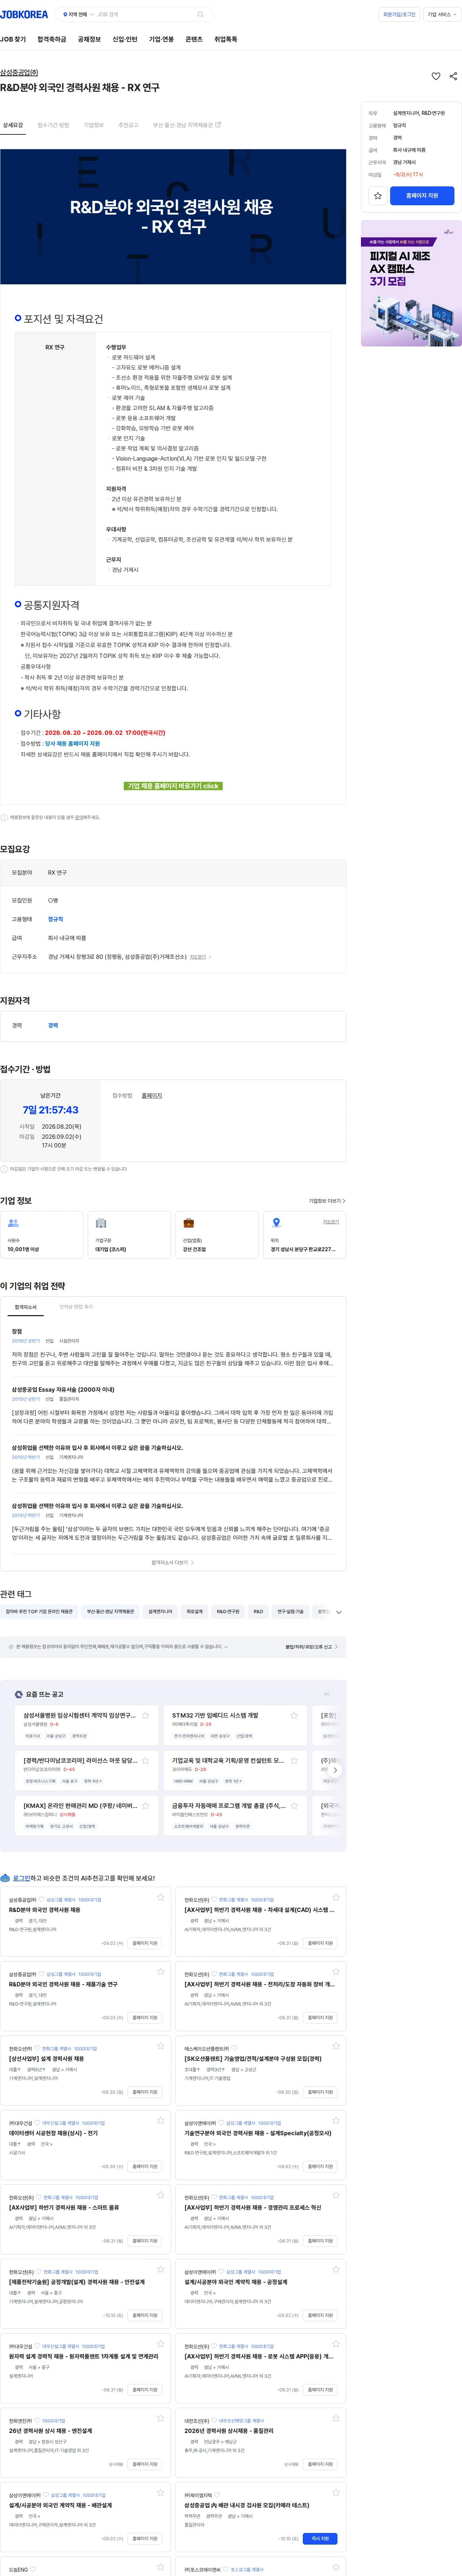The image size is (462, 2576).
Task: Expand the 관련 태그 chevron
Action: click(339, 1612)
